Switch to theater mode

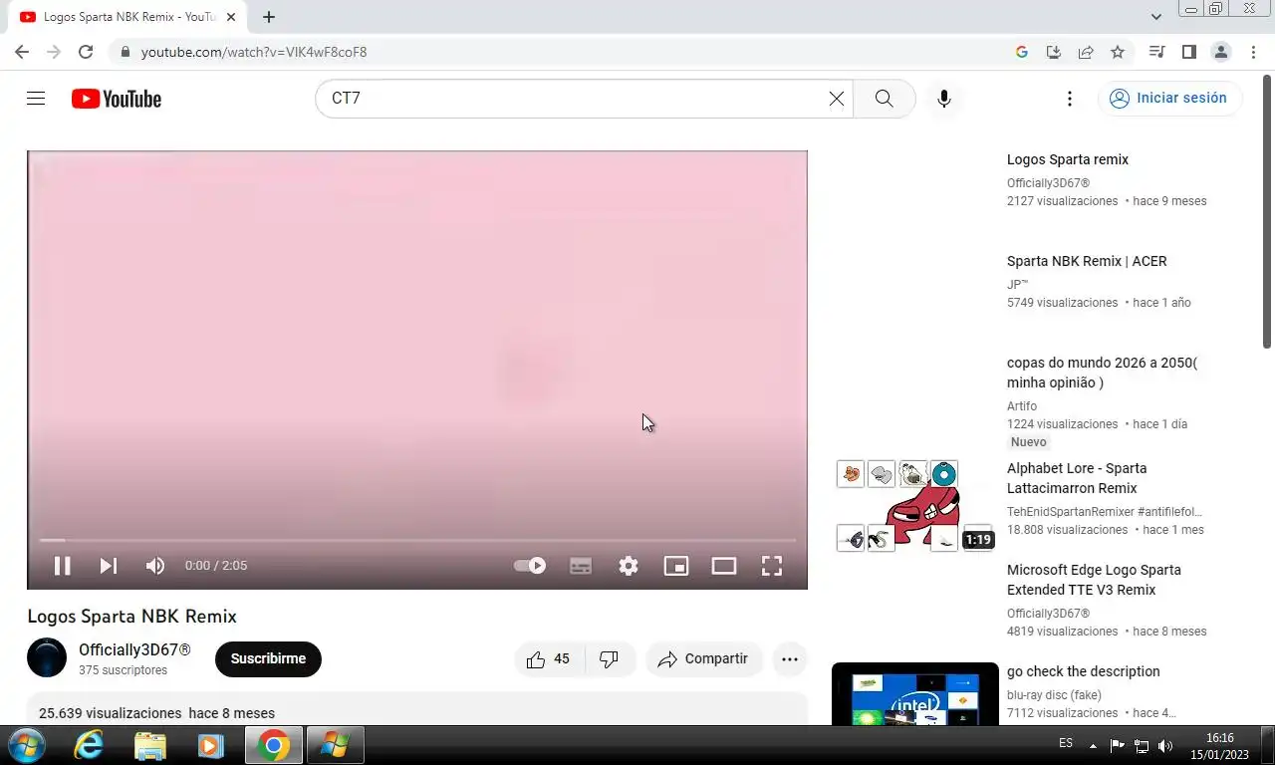pyautogui.click(x=724, y=566)
